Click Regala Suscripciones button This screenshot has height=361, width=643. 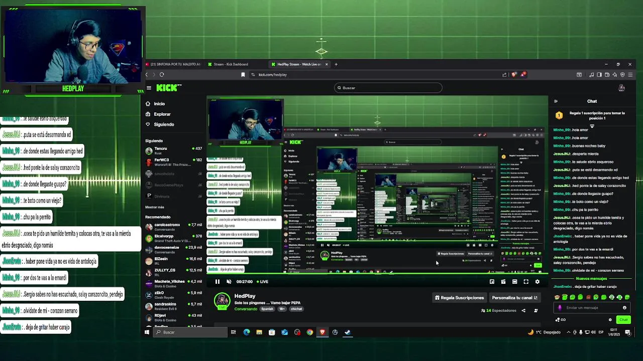pyautogui.click(x=459, y=298)
